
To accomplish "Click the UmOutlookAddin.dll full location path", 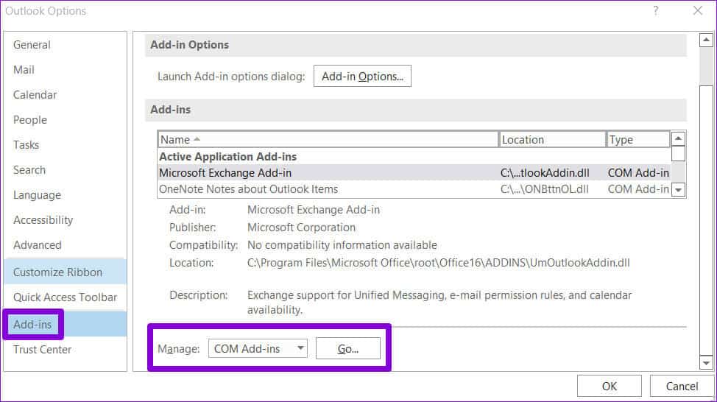I will [x=439, y=263].
